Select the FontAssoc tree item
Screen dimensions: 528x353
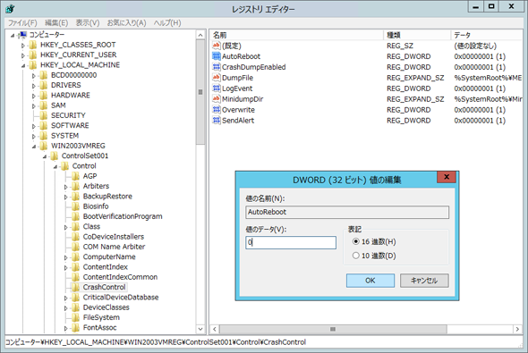coord(99,327)
